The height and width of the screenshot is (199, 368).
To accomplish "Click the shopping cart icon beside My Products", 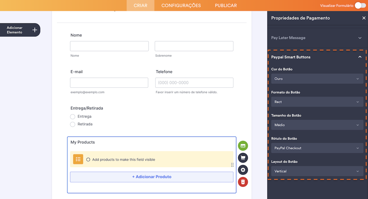I will [x=243, y=158].
